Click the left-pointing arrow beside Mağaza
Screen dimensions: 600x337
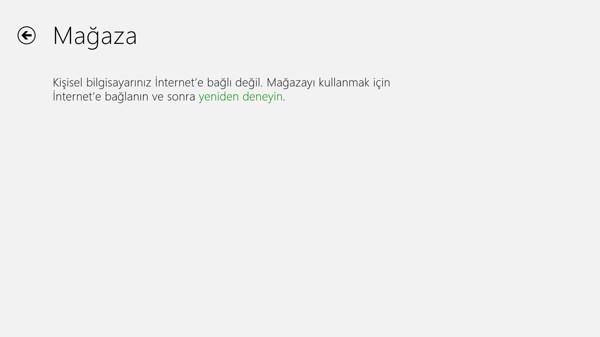click(26, 36)
